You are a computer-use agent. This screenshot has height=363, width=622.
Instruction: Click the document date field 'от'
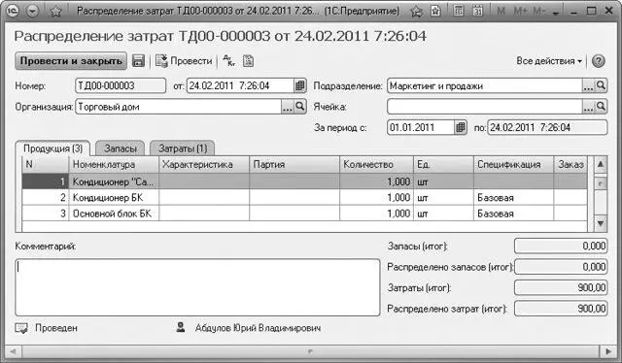240,86
